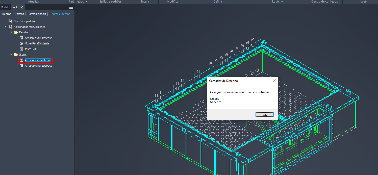This screenshot has width=378, height=175.
Task: Collapse the ILogic folder node
Action: coord(11,55)
